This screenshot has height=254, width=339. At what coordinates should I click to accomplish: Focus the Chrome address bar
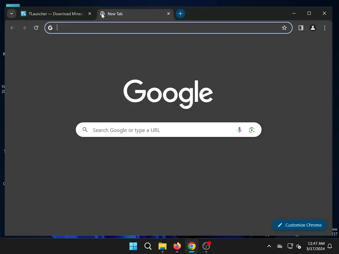pyautogui.click(x=169, y=28)
